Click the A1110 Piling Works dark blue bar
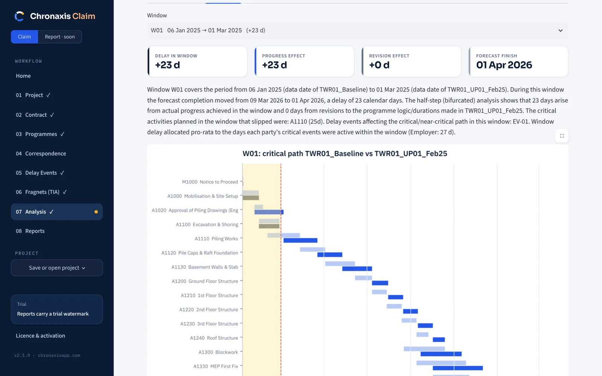Viewport: 602px width, 376px height. point(300,240)
